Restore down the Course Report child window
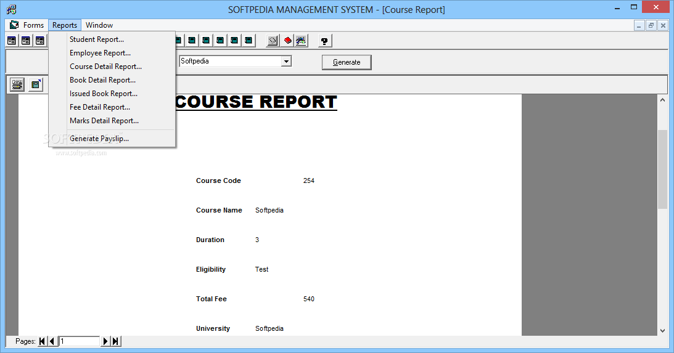The image size is (674, 353). tap(651, 25)
